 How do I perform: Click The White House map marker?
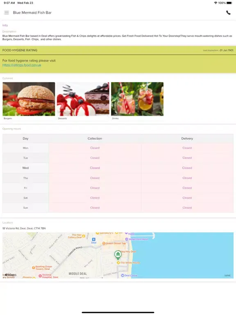pyautogui.click(x=118, y=263)
